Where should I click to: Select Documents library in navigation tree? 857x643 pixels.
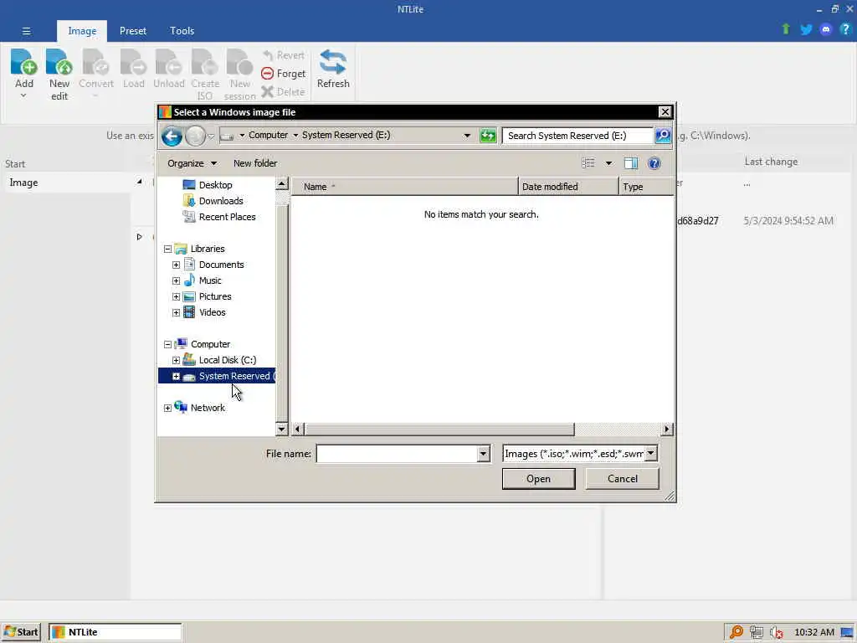pyautogui.click(x=221, y=265)
